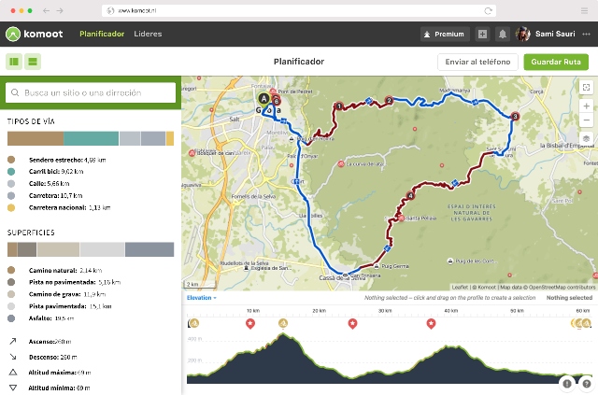Click Enviar al teléfono button
This screenshot has width=598, height=395.
[x=477, y=62]
